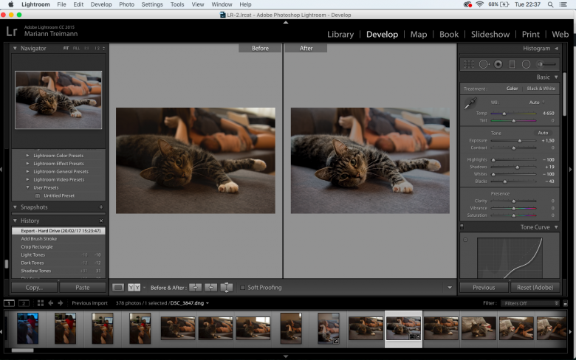
Task: Set treatment to Black & White
Action: (x=541, y=89)
